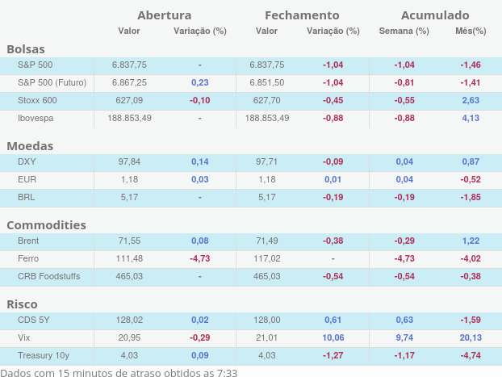The image size is (502, 377).
Task: Select the Treasury 10y row label
Action: coord(44,355)
